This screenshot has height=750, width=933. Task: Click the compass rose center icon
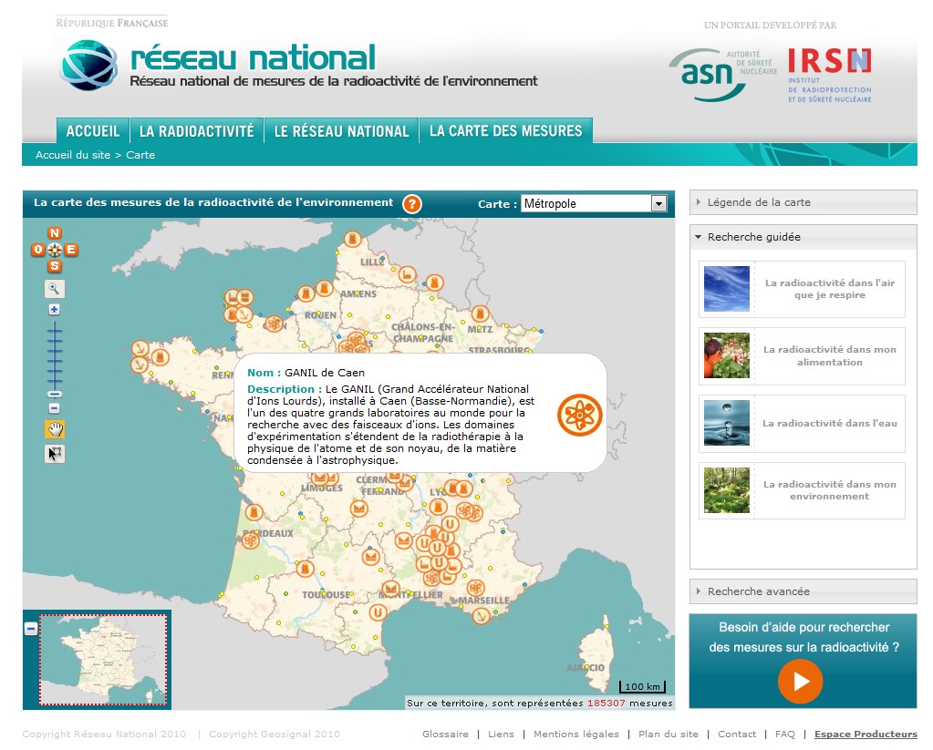[54, 250]
